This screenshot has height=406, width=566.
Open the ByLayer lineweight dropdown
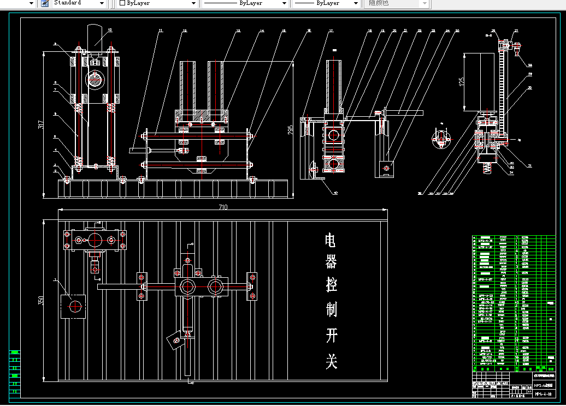coord(326,3)
